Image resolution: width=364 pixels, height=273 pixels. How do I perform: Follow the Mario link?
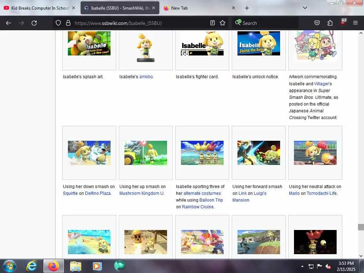pos(294,193)
